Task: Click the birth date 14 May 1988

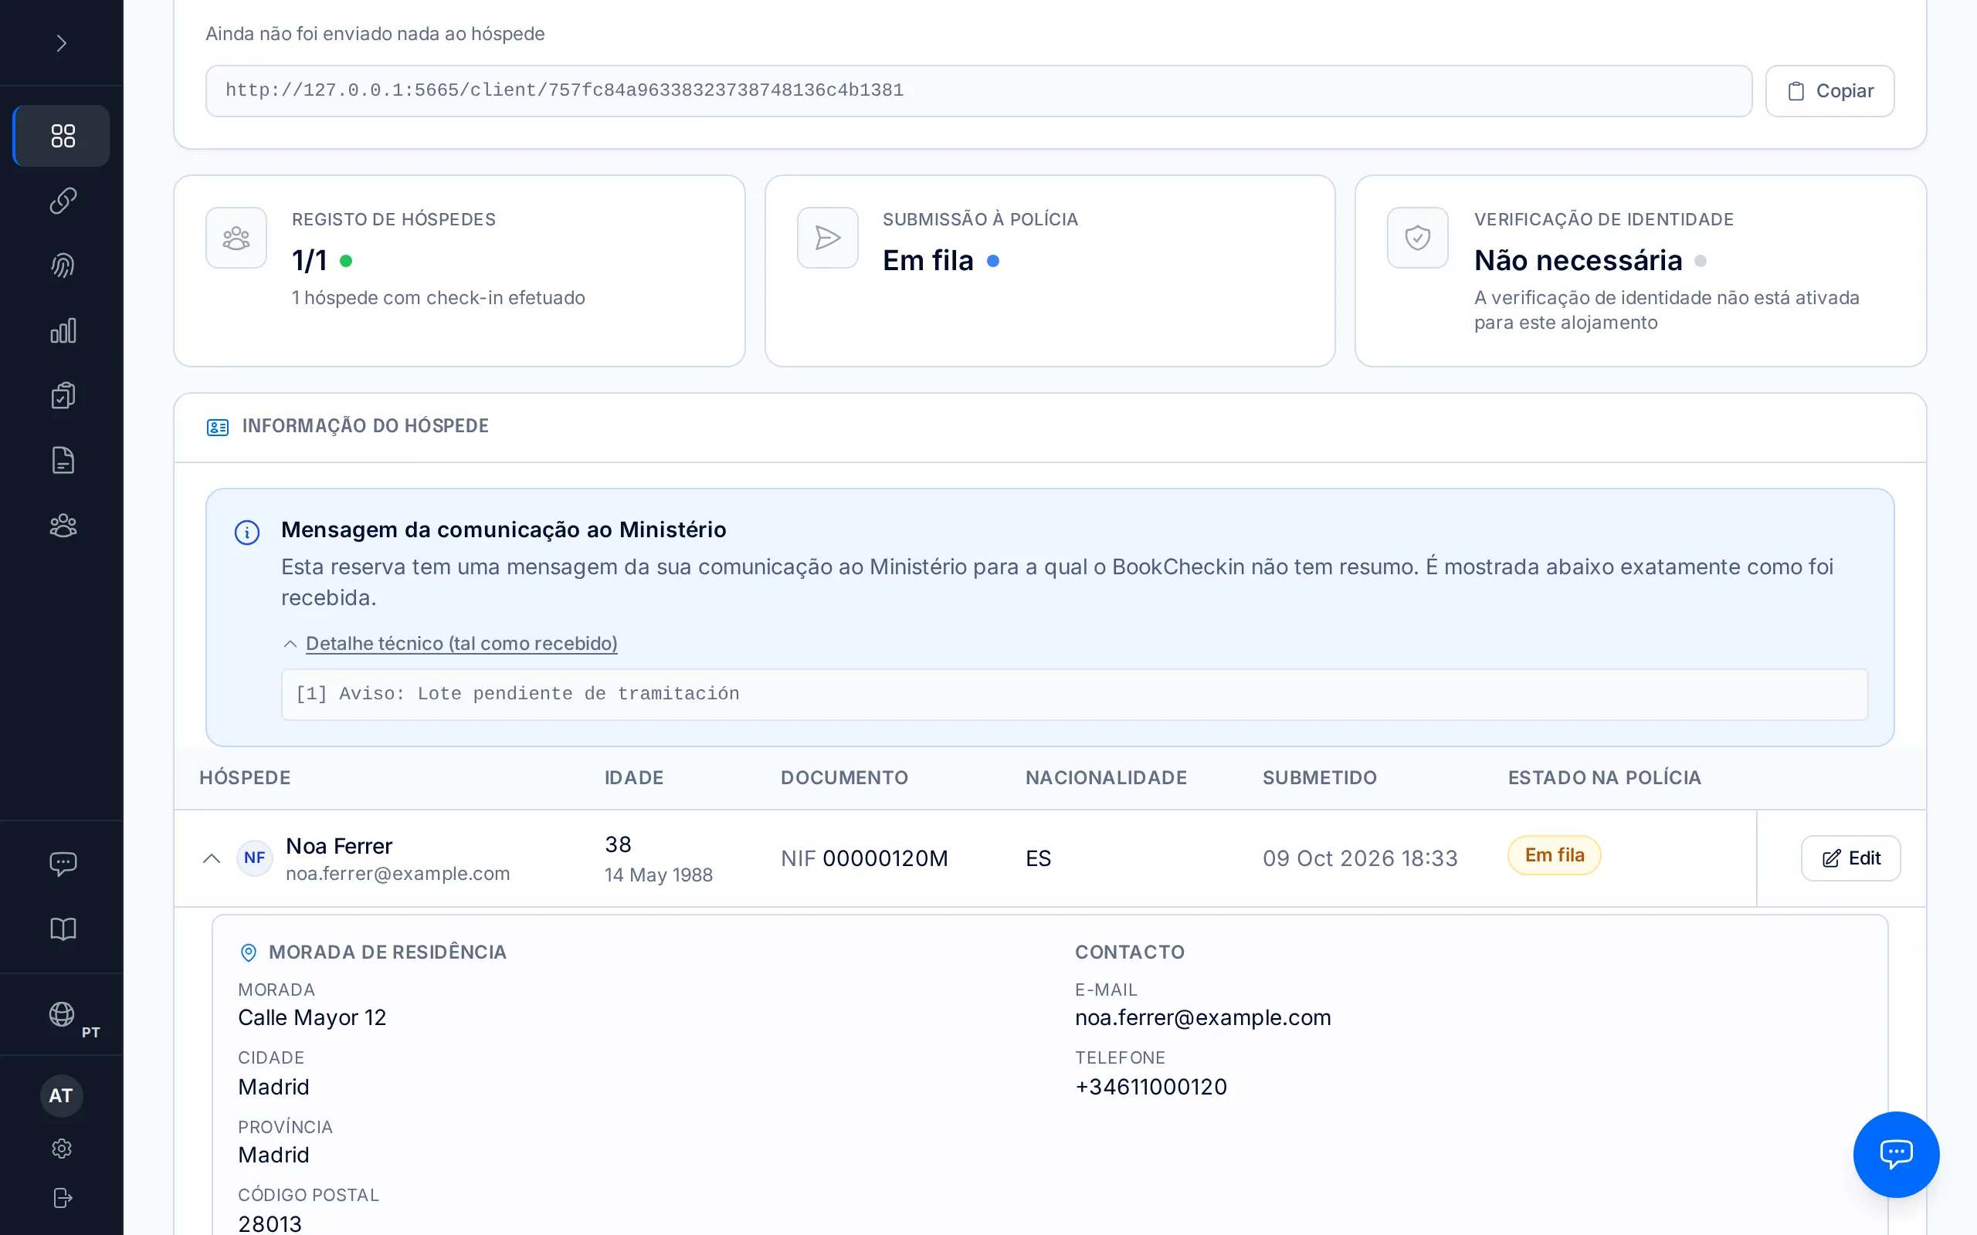Action: [x=659, y=875]
